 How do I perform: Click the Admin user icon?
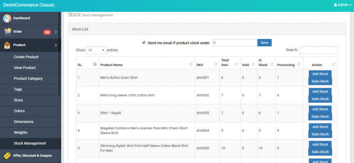[x=335, y=5]
